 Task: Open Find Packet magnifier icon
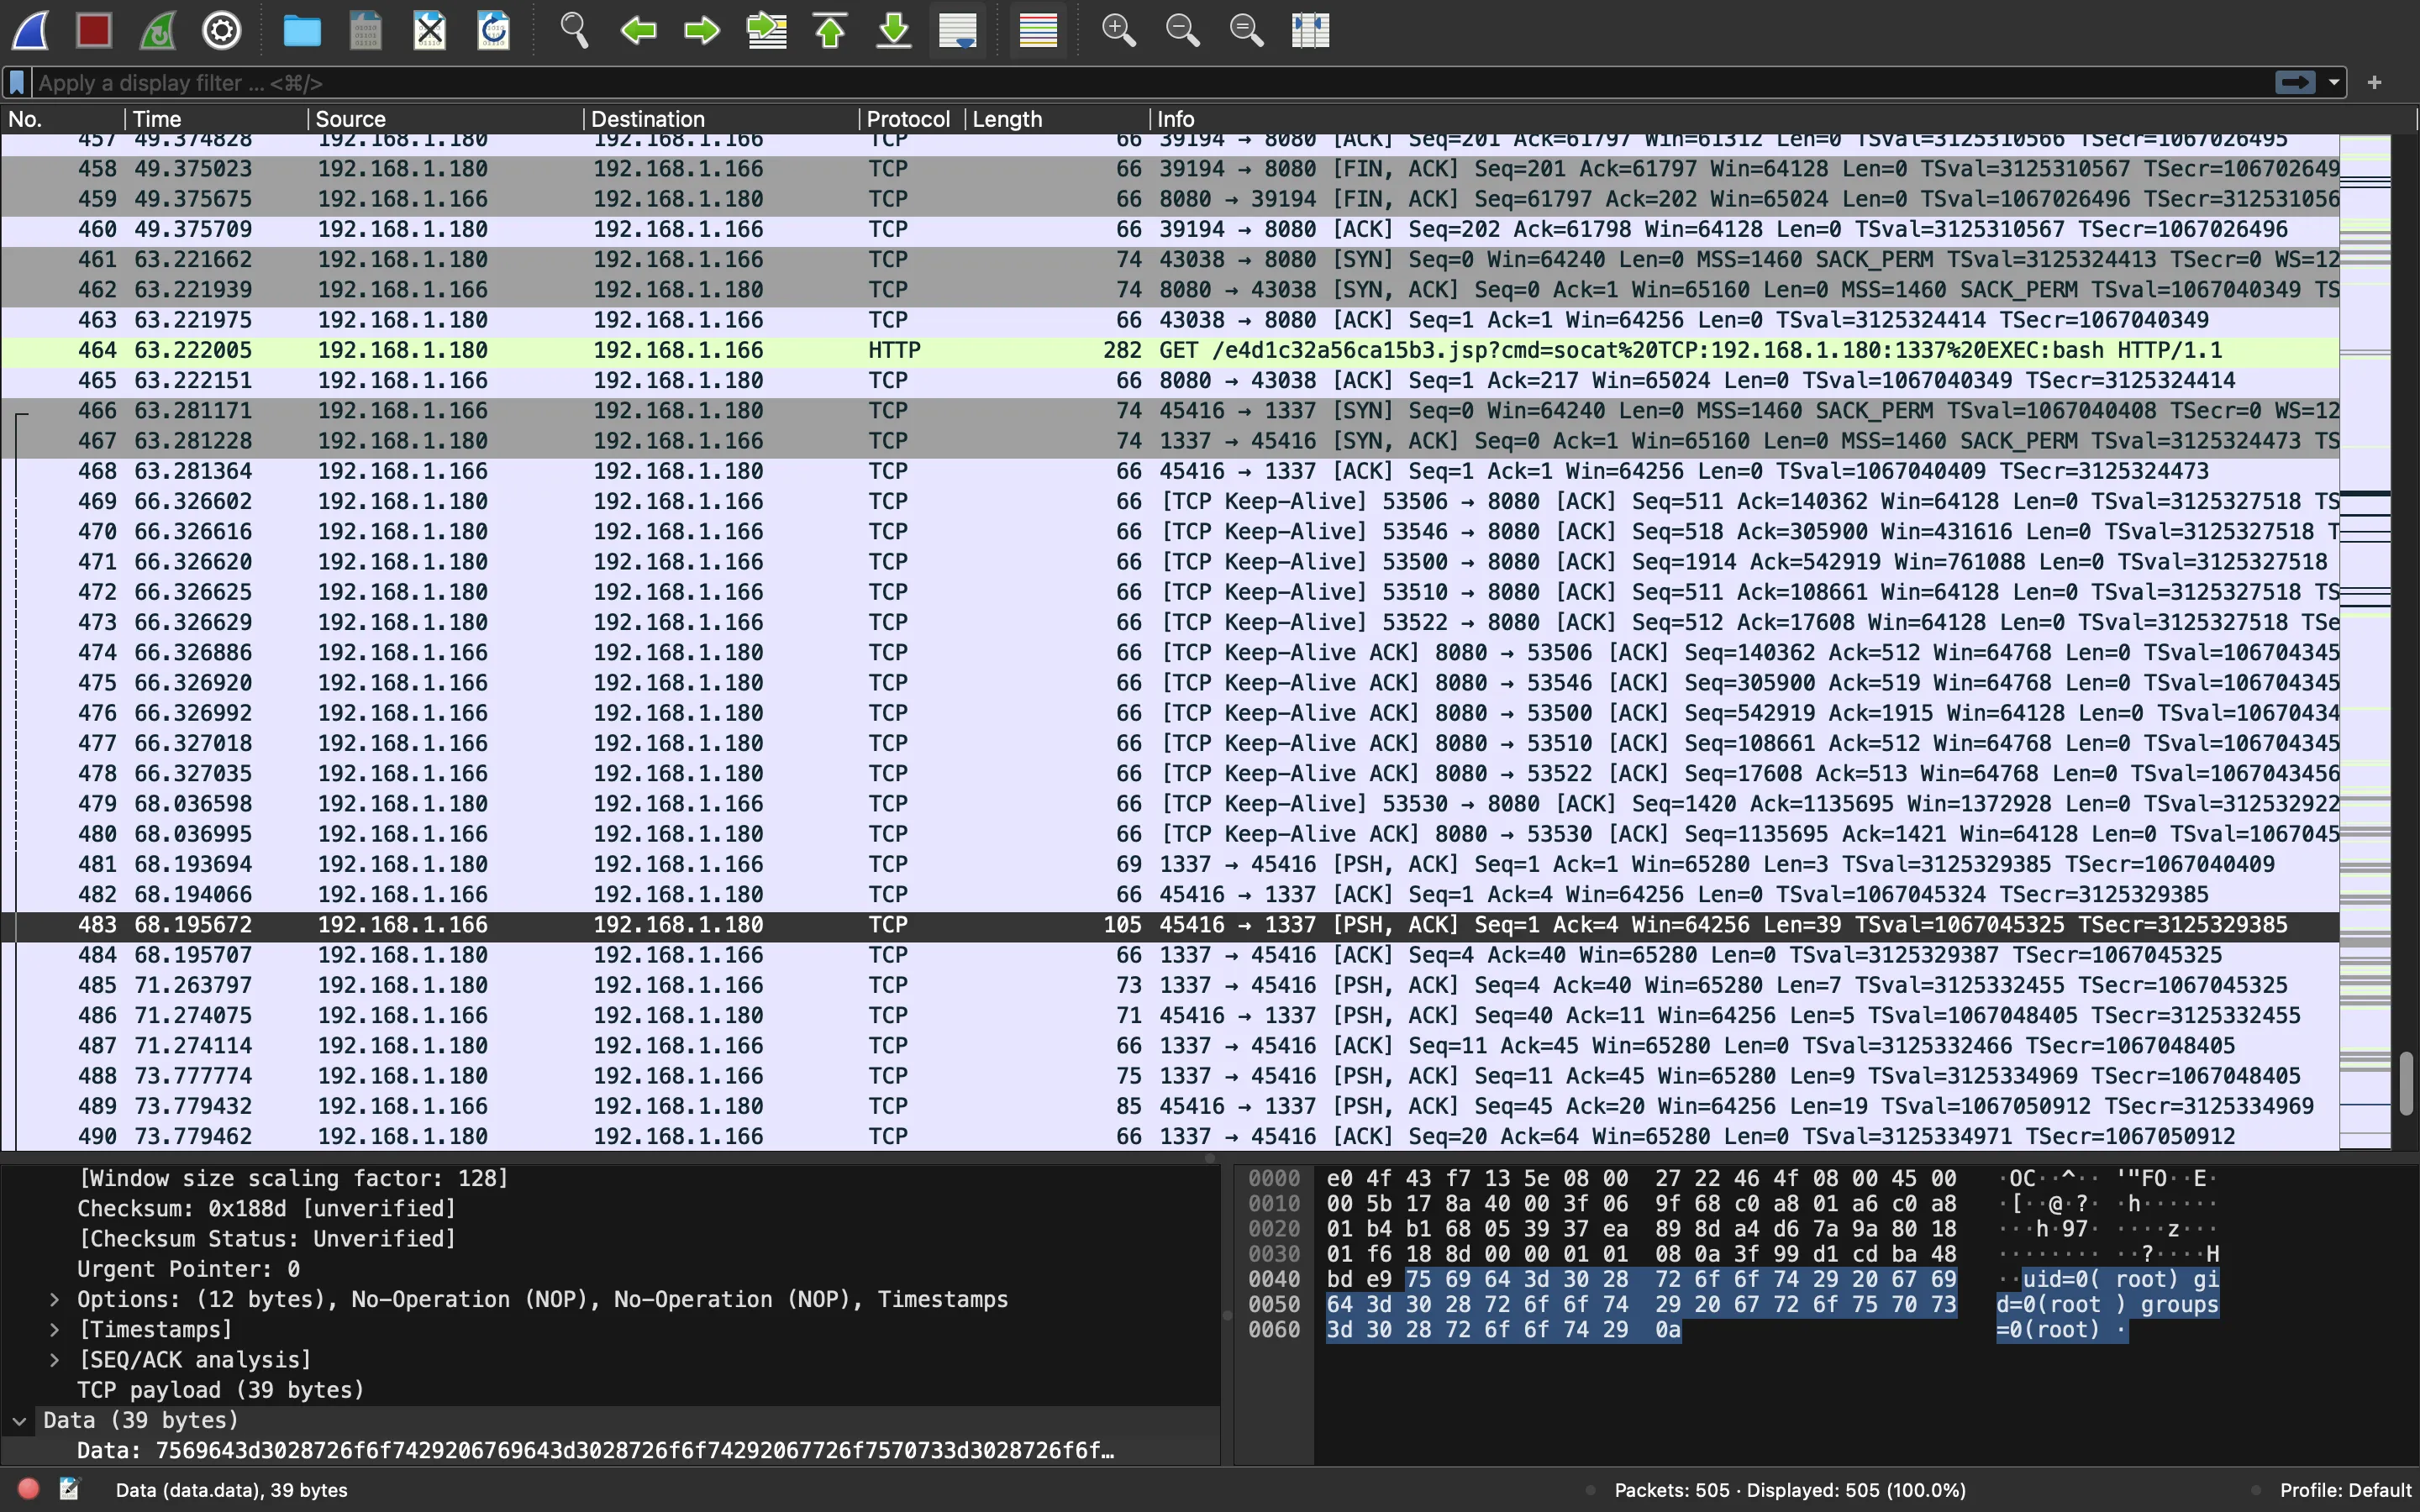tap(574, 30)
